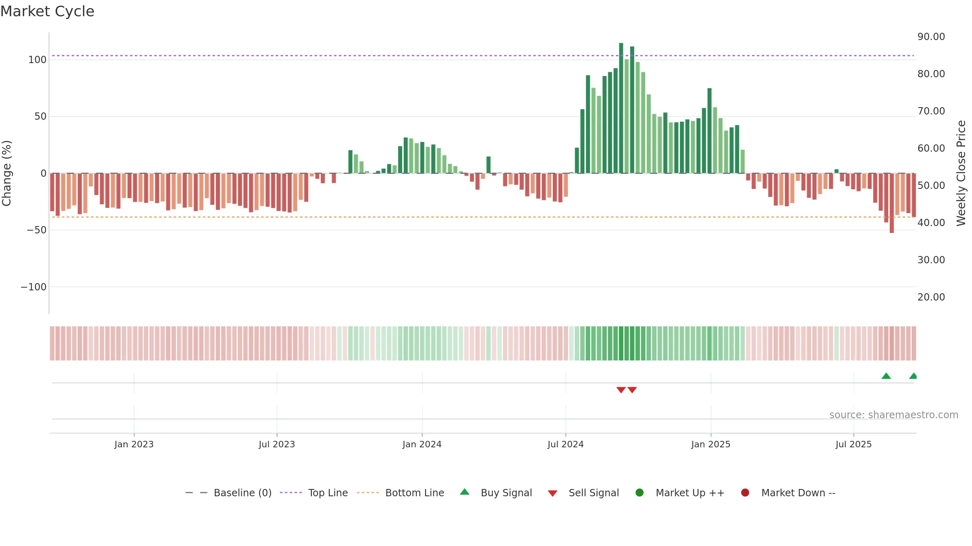Click the 50 tick on the left axis
This screenshot has width=972, height=546.
tap(40, 116)
